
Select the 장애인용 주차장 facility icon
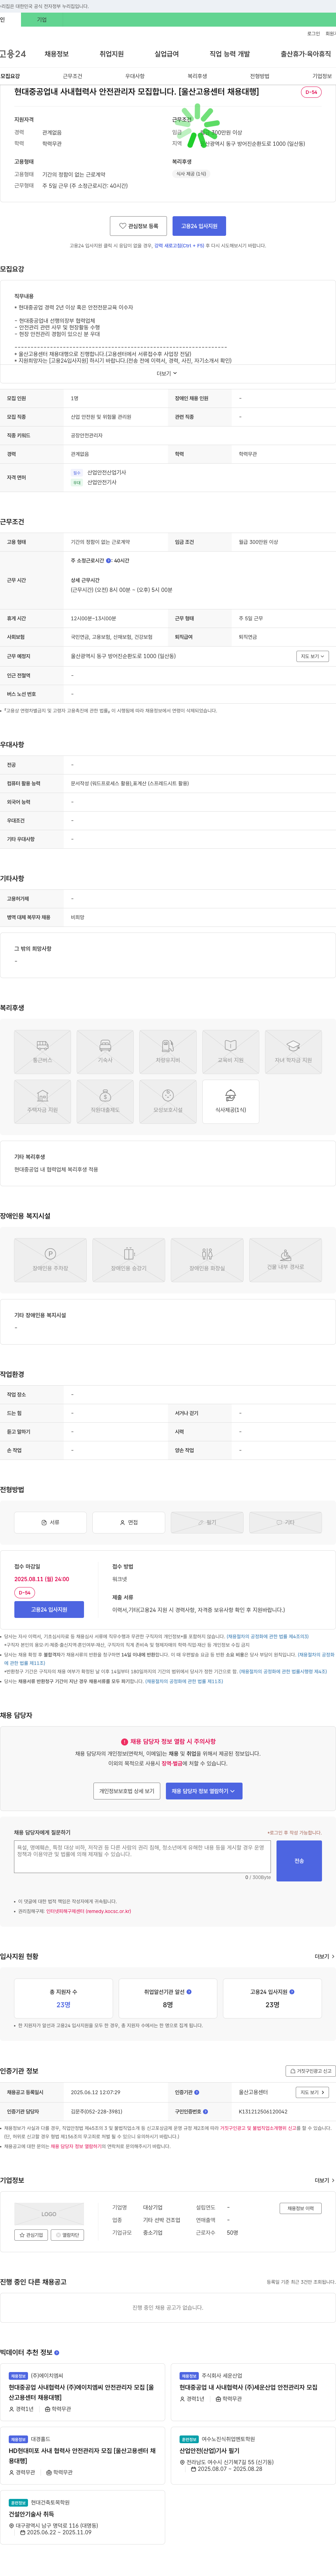[50, 1260]
